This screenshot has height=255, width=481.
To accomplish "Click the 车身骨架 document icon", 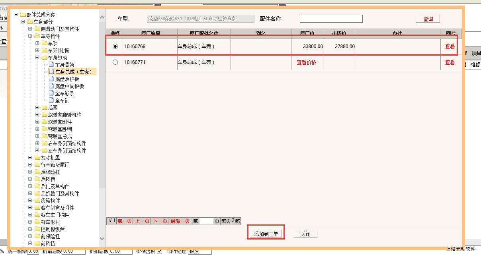I will click(x=51, y=65).
